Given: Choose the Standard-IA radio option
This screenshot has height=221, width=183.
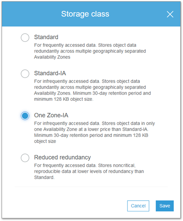Looking at the screenshot, I should click(25, 74).
